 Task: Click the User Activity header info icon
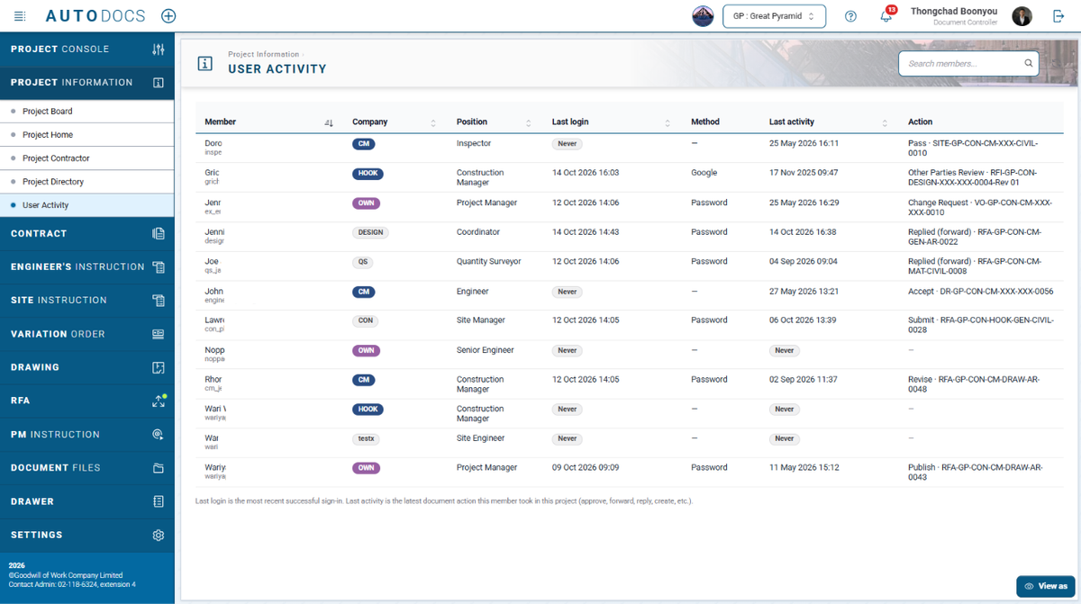[205, 63]
